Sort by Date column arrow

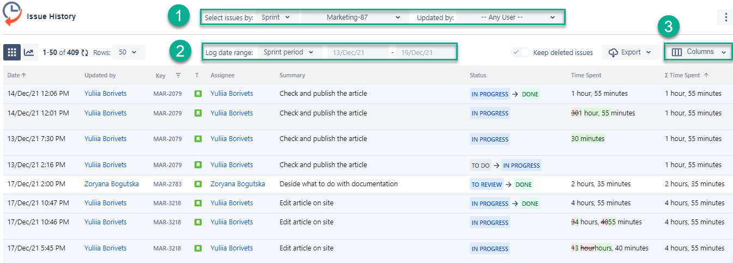[24, 75]
